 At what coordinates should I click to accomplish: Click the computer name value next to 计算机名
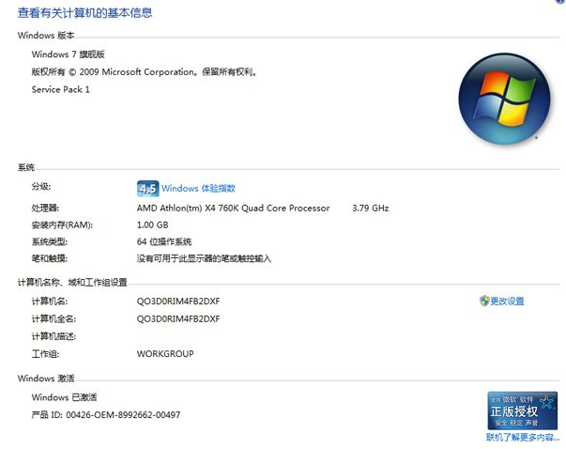[x=178, y=302]
